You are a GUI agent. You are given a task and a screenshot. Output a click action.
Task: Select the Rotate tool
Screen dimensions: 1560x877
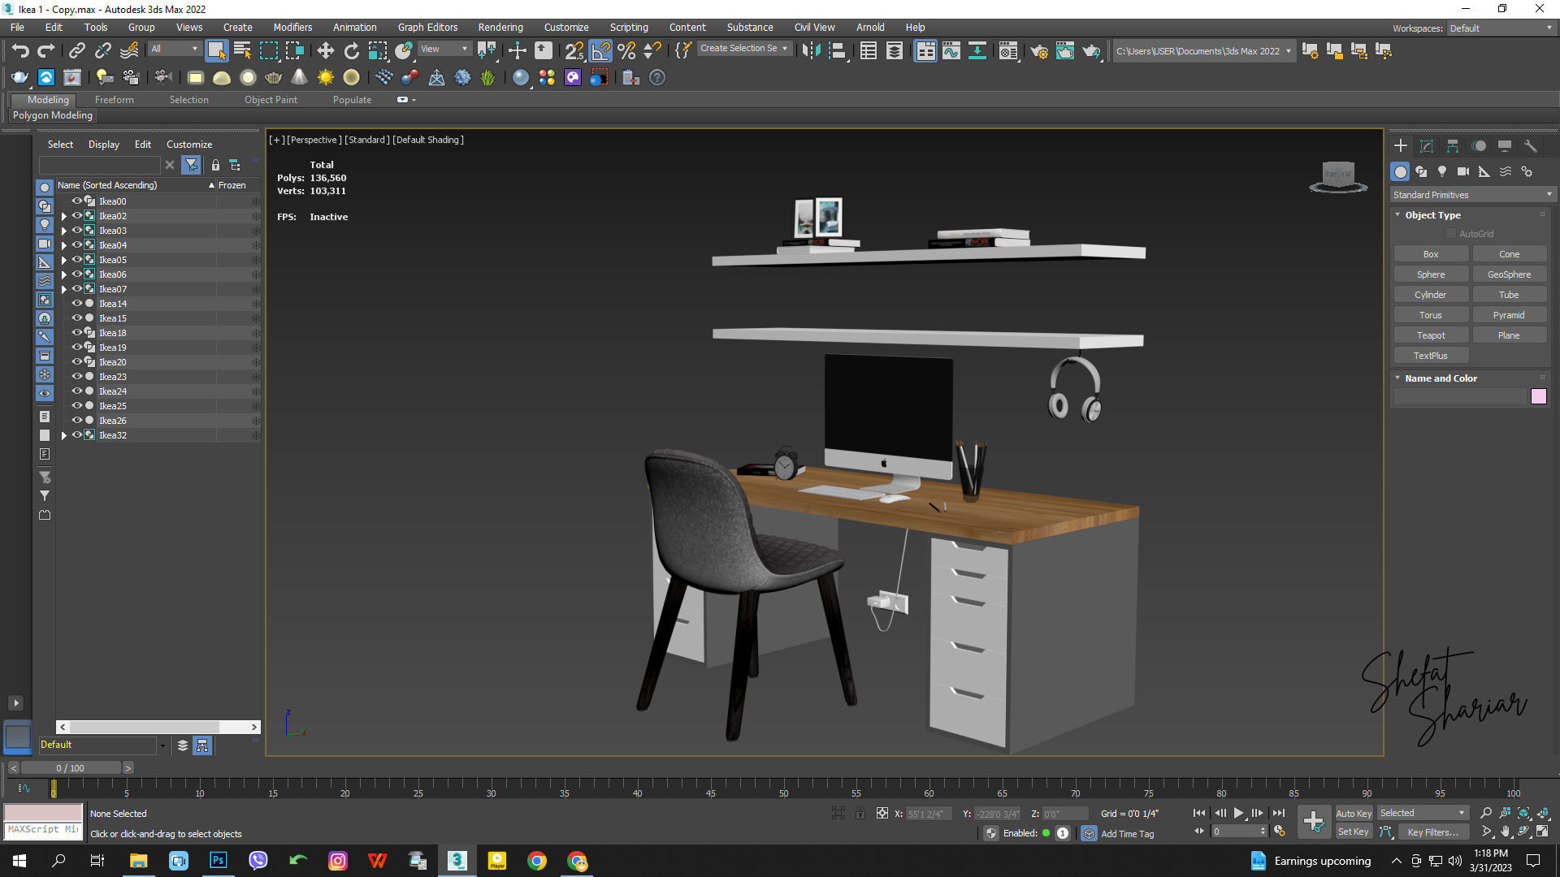coord(351,51)
